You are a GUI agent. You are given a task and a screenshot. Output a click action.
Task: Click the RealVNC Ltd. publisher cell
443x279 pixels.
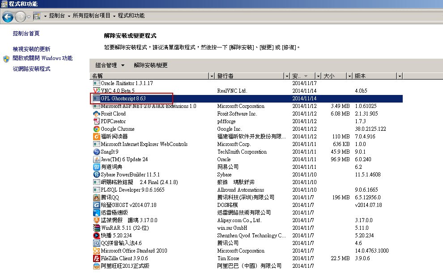click(232, 91)
